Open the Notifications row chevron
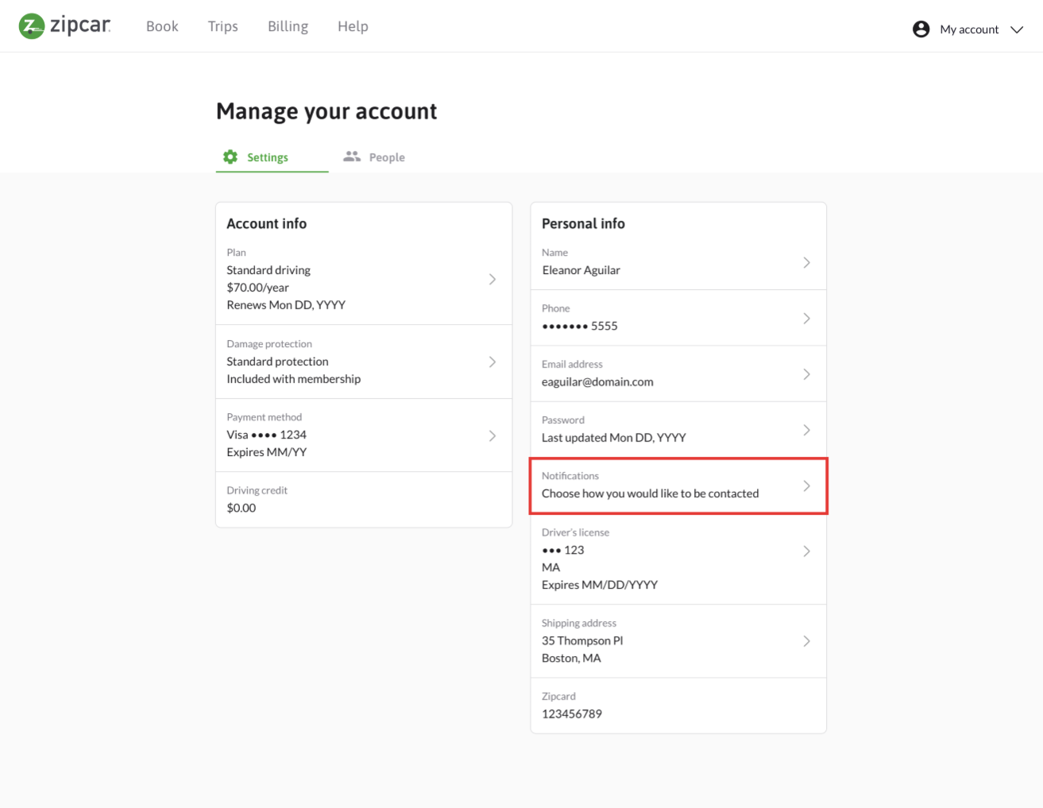1043x808 pixels. [x=806, y=485]
